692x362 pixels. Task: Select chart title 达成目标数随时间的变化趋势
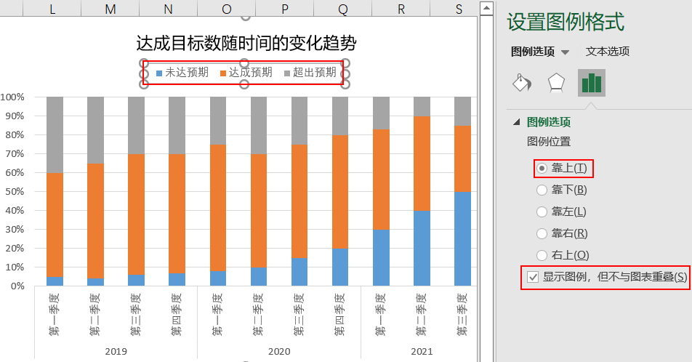pyautogui.click(x=246, y=44)
